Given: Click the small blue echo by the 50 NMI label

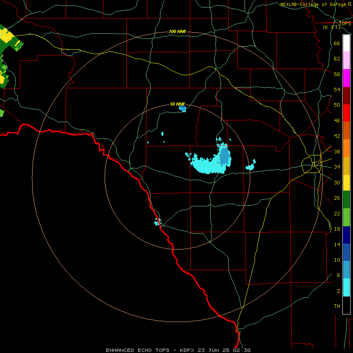Looking at the screenshot, I should (x=182, y=108).
